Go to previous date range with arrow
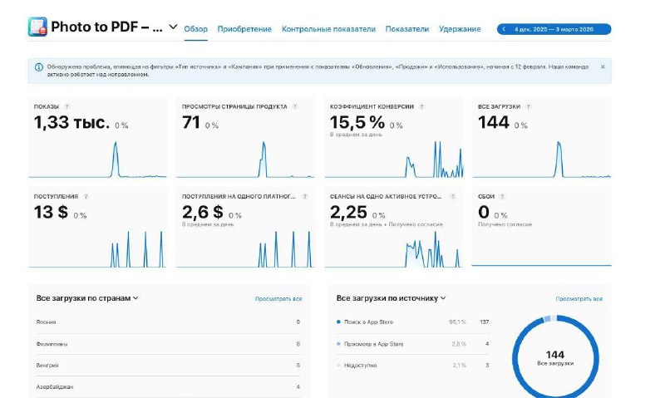This screenshot has width=665, height=398. tap(504, 29)
